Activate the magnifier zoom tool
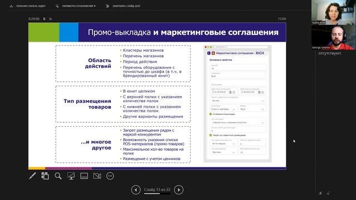This screenshot has height=200, width=356. [x=58, y=176]
